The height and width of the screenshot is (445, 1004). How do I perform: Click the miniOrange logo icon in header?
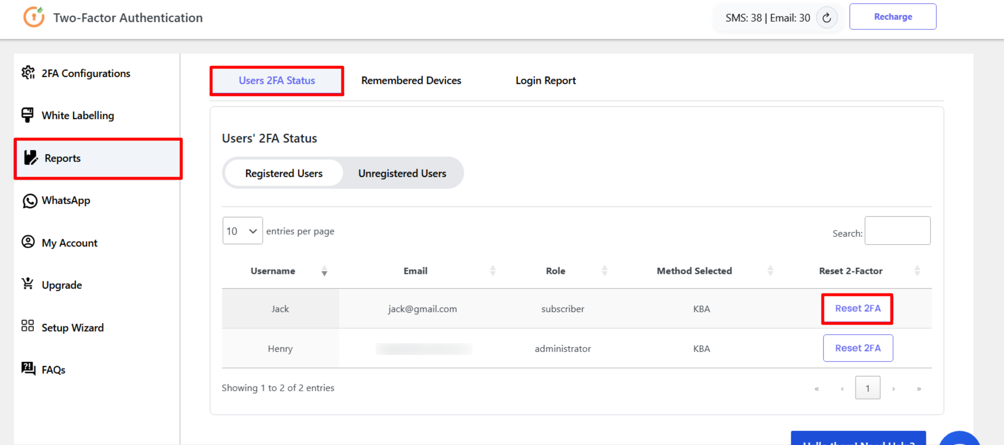pyautogui.click(x=34, y=16)
